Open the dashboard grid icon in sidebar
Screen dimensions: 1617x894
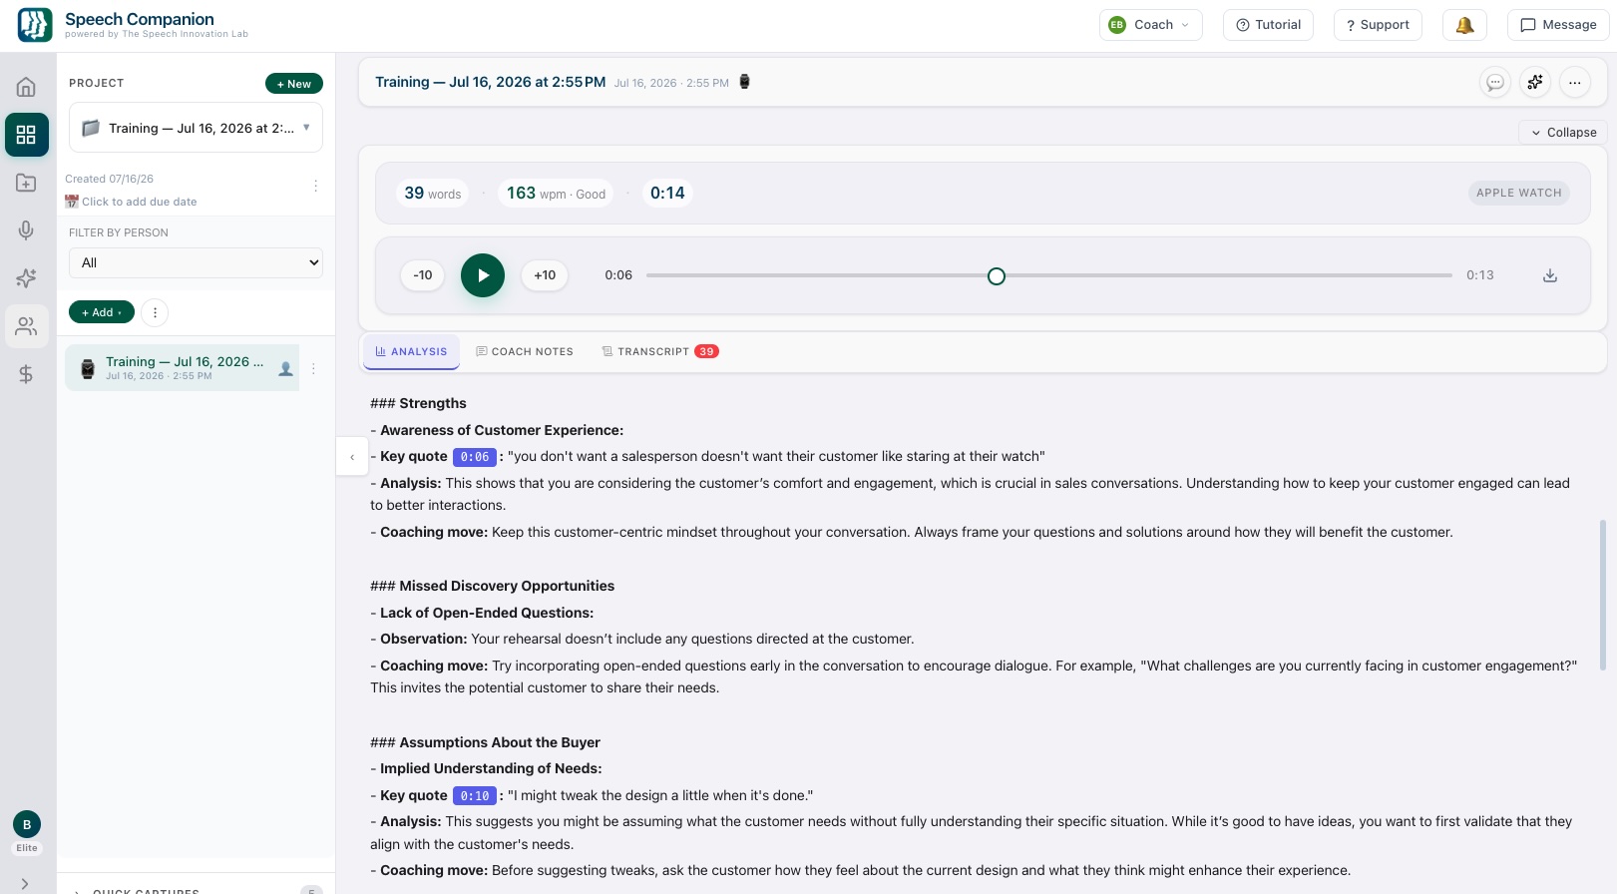pos(26,135)
